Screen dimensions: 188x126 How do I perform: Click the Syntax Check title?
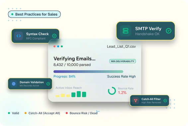pyautogui.click(x=38, y=34)
